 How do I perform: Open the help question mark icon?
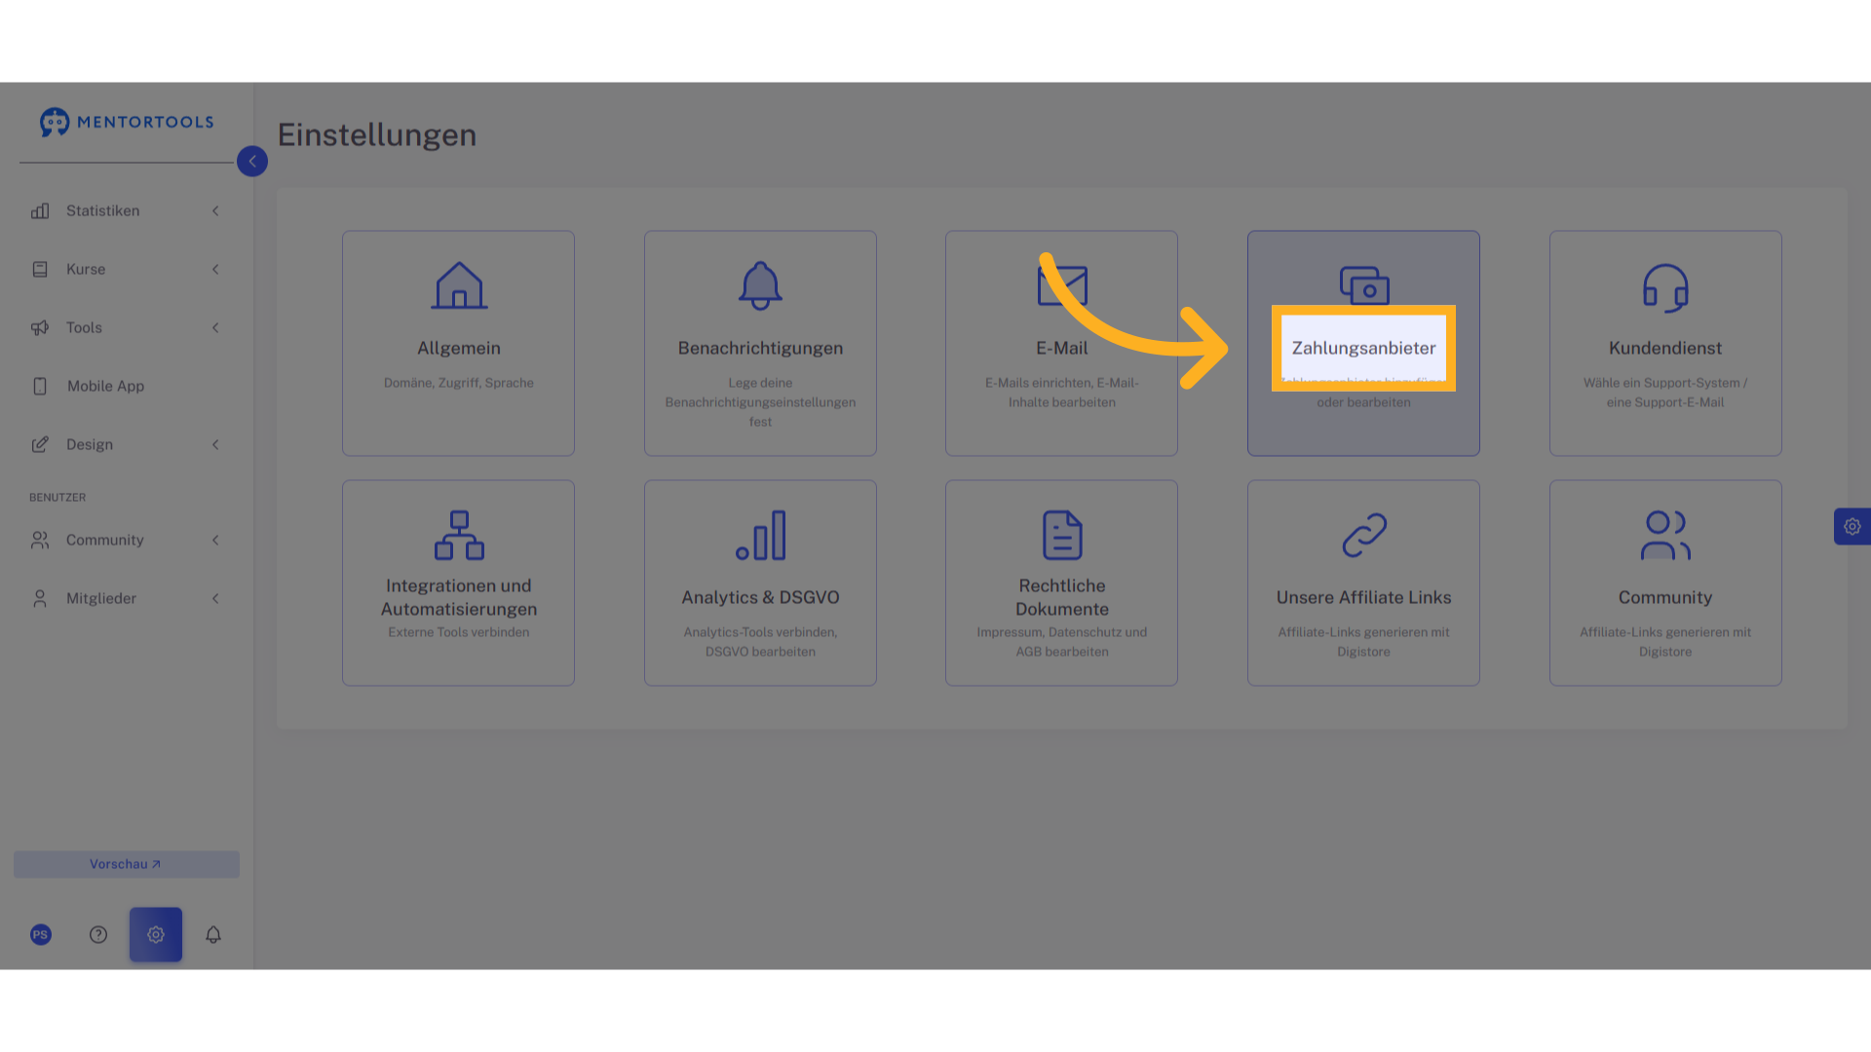(x=98, y=935)
